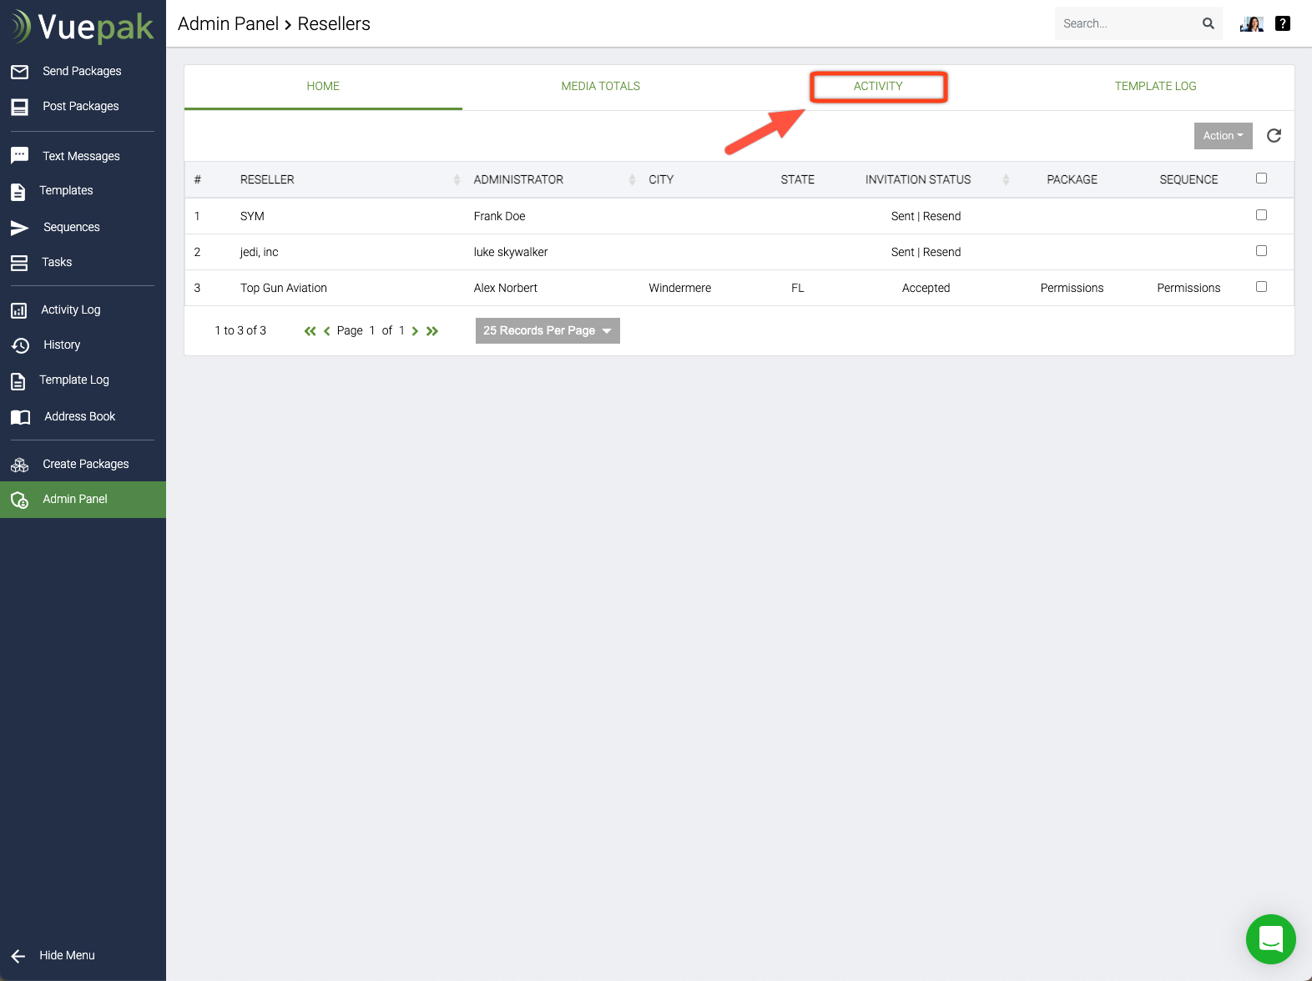1312x981 pixels.
Task: Open Sequence Permissions for Top Gun Aviation
Action: 1188,289
